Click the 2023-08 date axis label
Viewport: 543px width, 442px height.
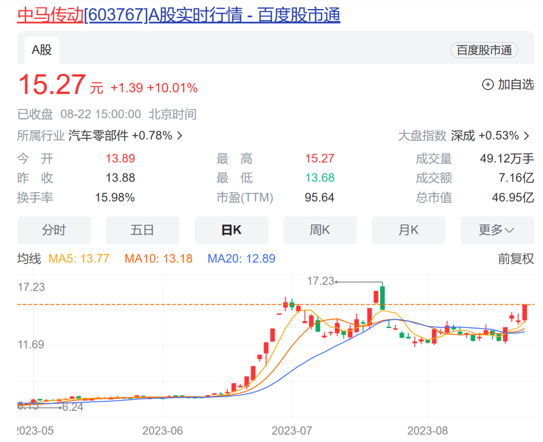[427, 430]
